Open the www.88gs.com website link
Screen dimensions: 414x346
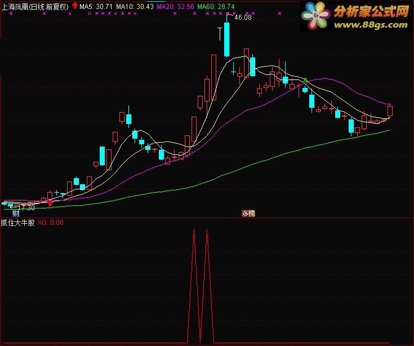tap(371, 25)
